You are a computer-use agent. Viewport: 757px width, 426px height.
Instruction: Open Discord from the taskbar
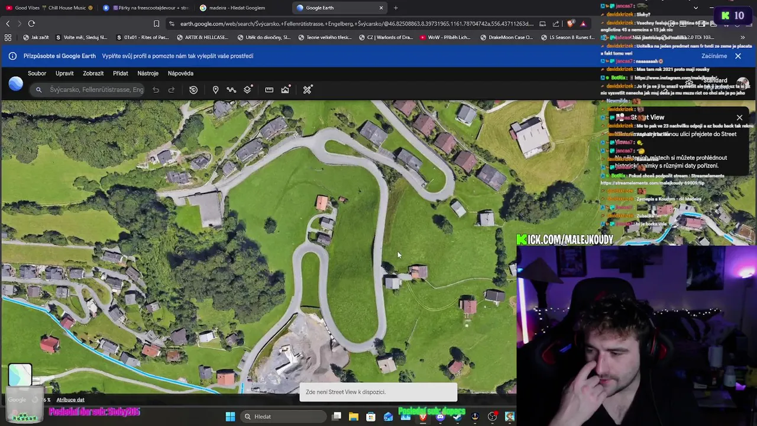[x=440, y=417]
